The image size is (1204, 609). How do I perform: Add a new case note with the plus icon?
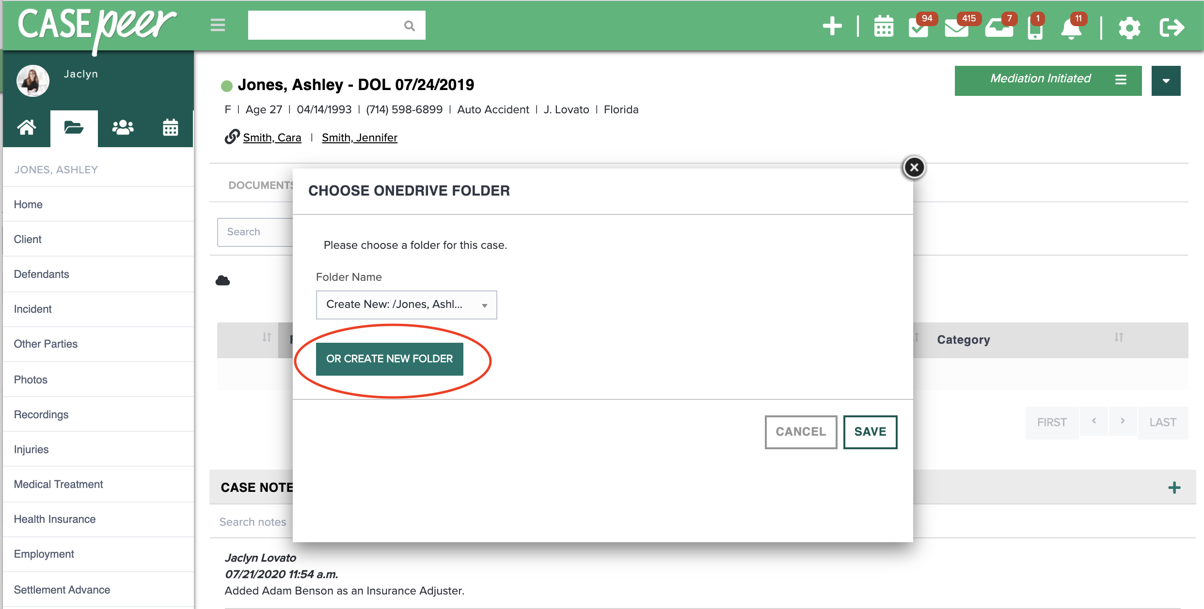[1174, 487]
